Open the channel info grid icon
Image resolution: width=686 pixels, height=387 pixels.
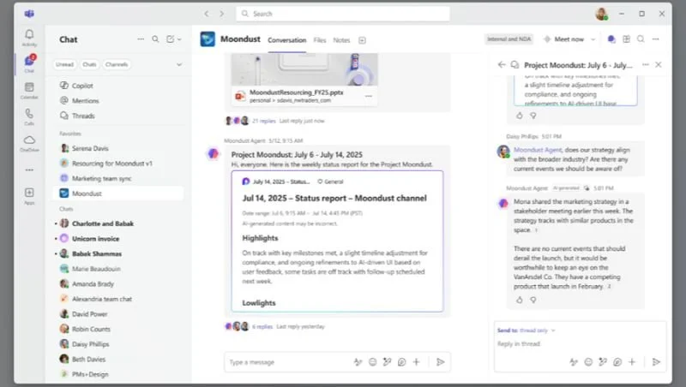click(x=627, y=39)
